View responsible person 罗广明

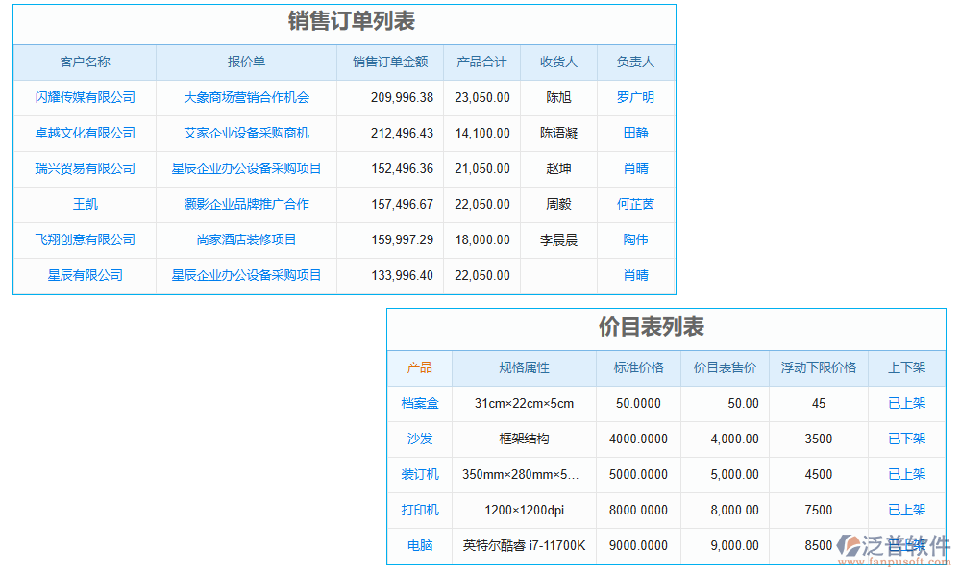635,97
